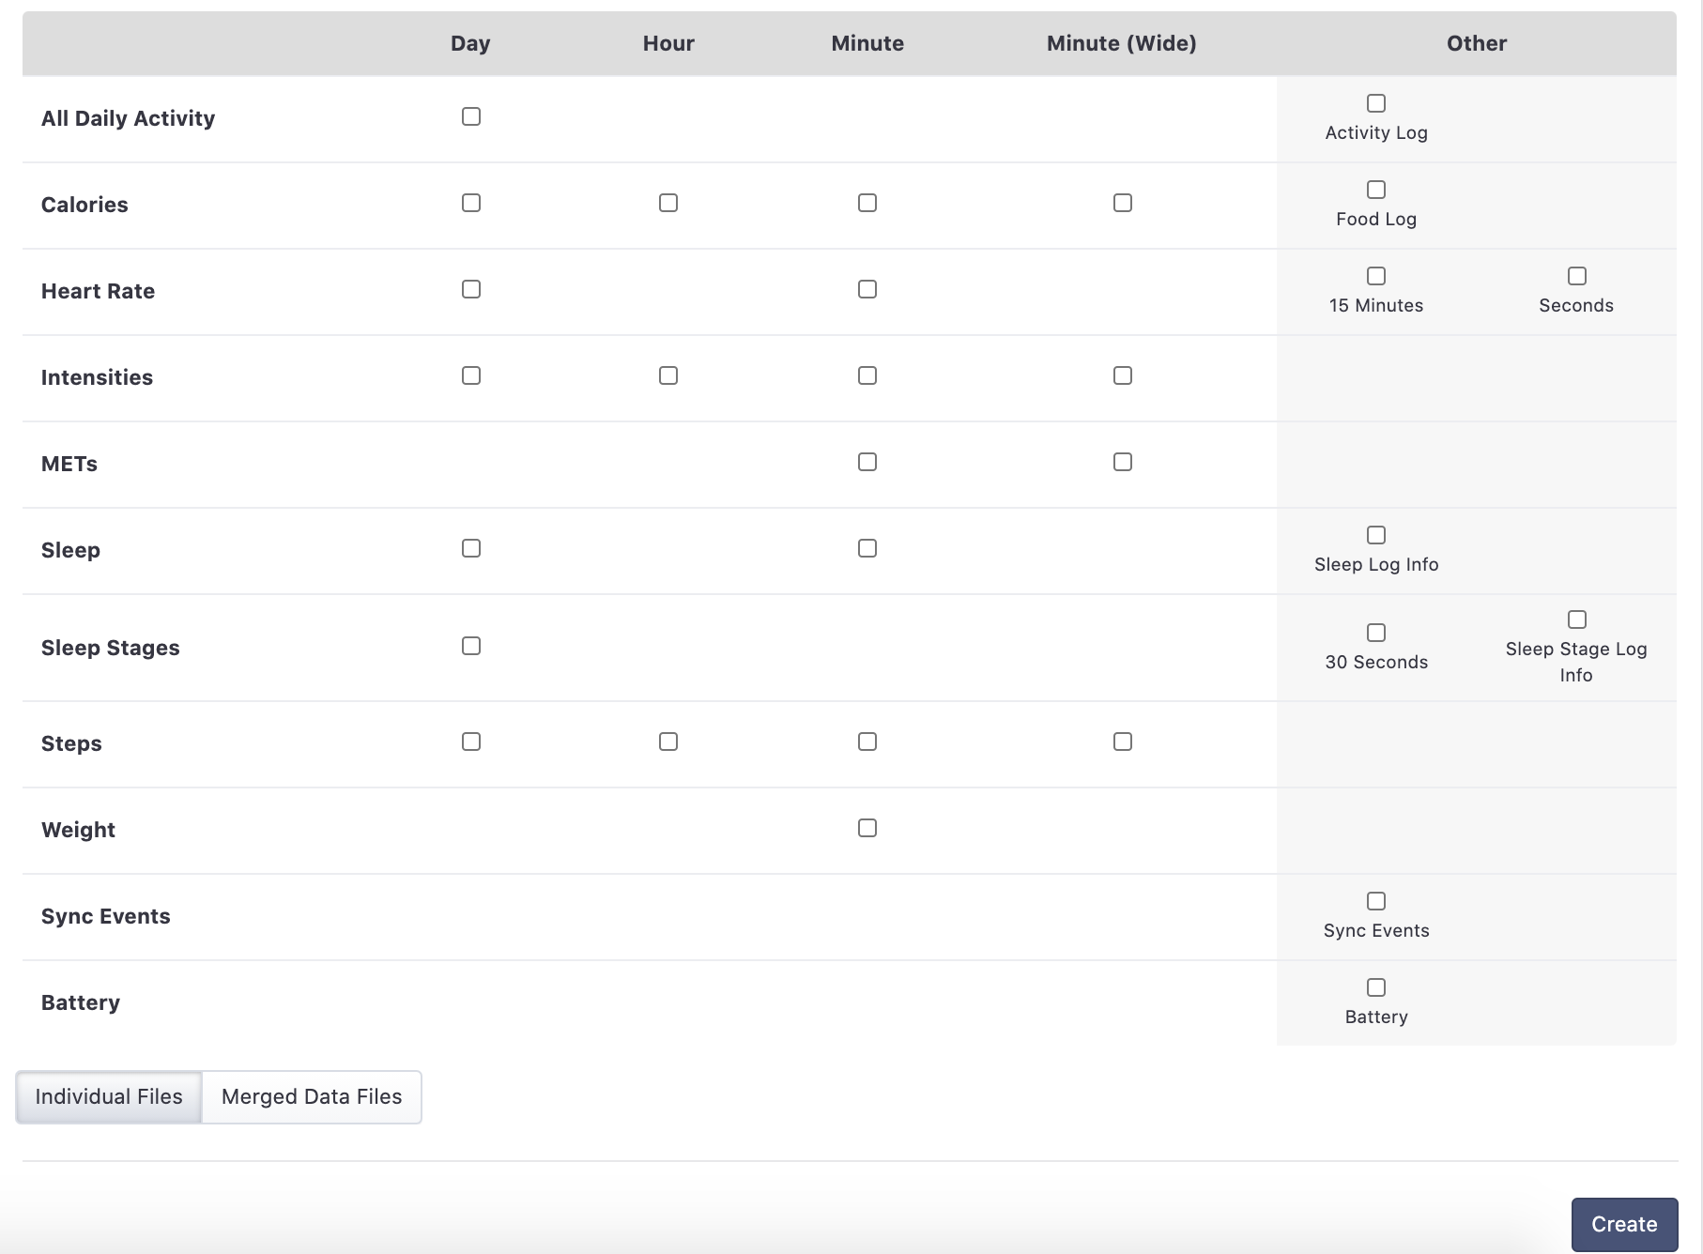Tick Sleep Minute checkbox

(x=867, y=548)
